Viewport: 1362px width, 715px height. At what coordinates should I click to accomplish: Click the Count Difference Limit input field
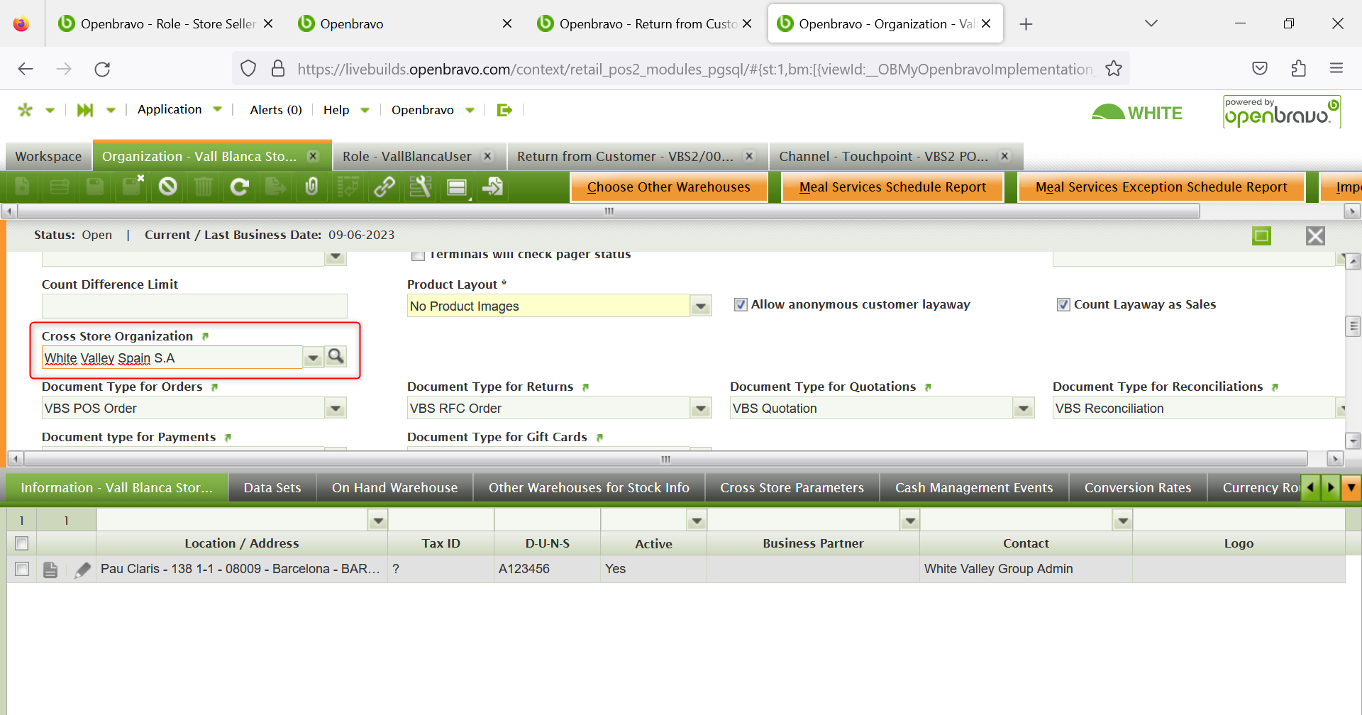pos(194,306)
